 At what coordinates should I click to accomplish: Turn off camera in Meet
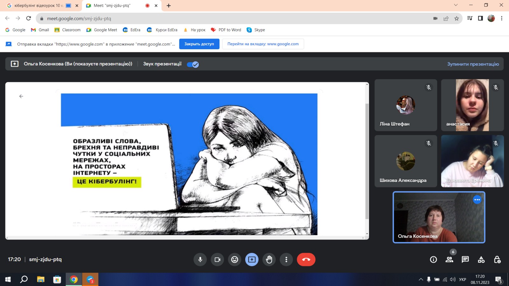pos(218,260)
